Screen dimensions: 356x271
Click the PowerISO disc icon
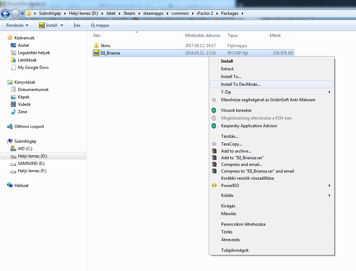click(x=214, y=186)
